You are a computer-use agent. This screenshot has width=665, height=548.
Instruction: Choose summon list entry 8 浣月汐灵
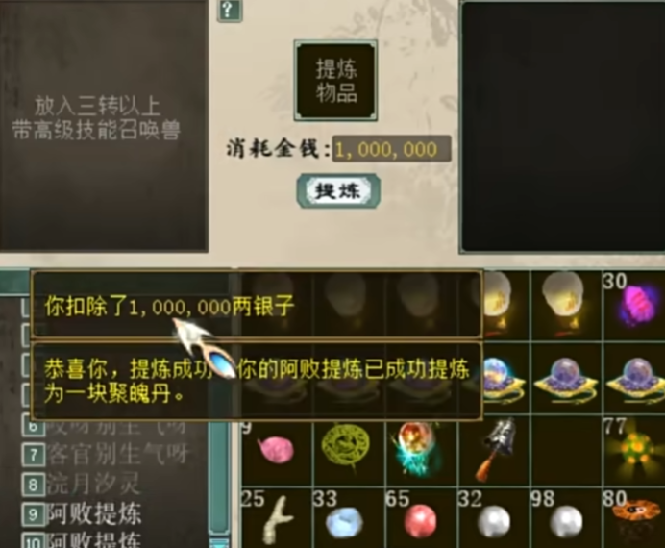(x=82, y=484)
